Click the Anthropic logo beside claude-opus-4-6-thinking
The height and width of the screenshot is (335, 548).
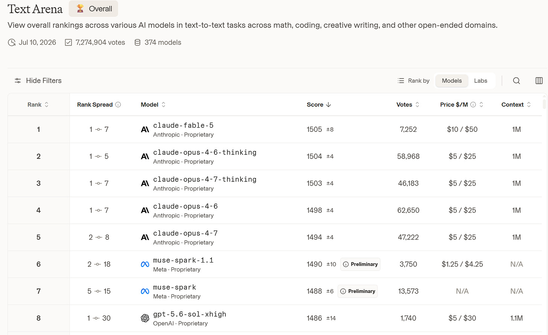145,157
